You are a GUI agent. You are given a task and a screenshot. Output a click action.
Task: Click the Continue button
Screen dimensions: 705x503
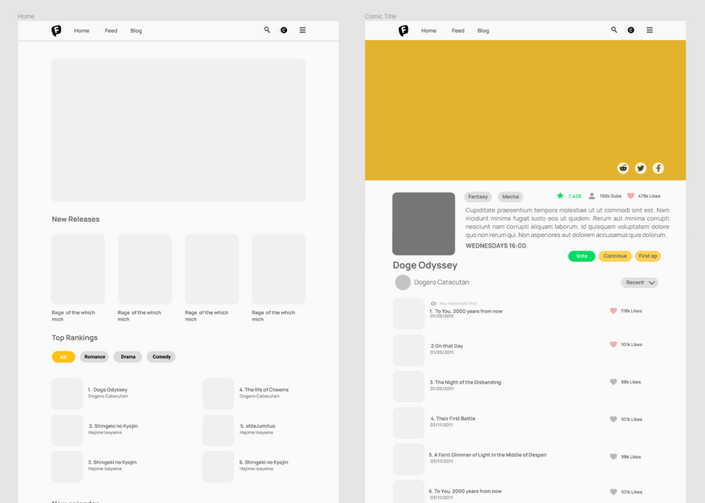point(614,256)
